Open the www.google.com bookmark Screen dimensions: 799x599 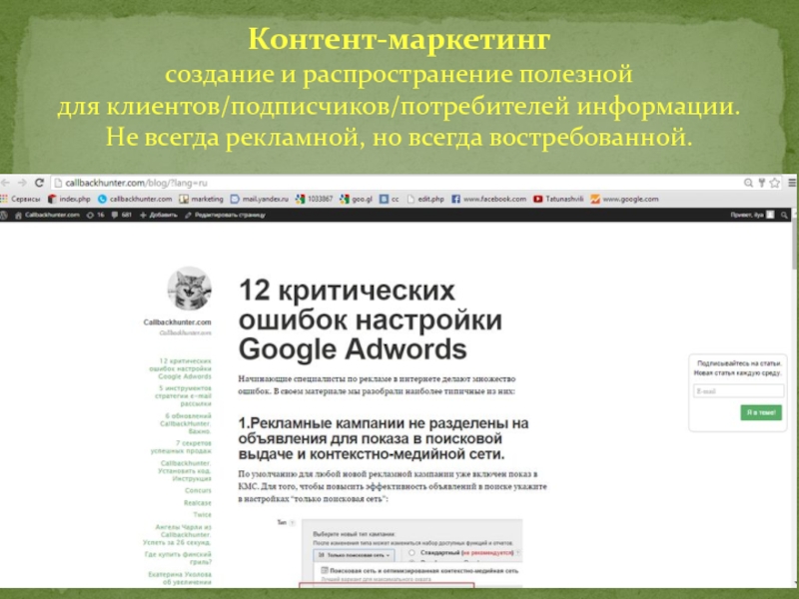click(625, 199)
